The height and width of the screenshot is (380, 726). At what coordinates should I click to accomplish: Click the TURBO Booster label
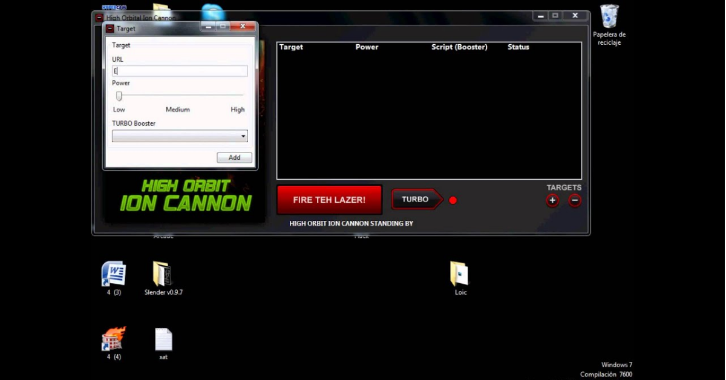click(134, 123)
